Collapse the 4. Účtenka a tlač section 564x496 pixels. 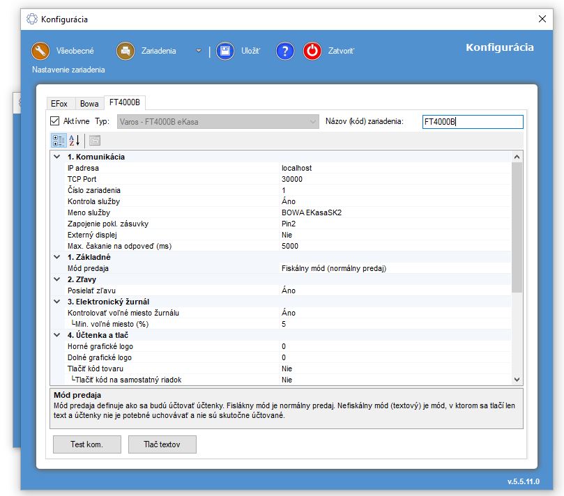coord(57,335)
